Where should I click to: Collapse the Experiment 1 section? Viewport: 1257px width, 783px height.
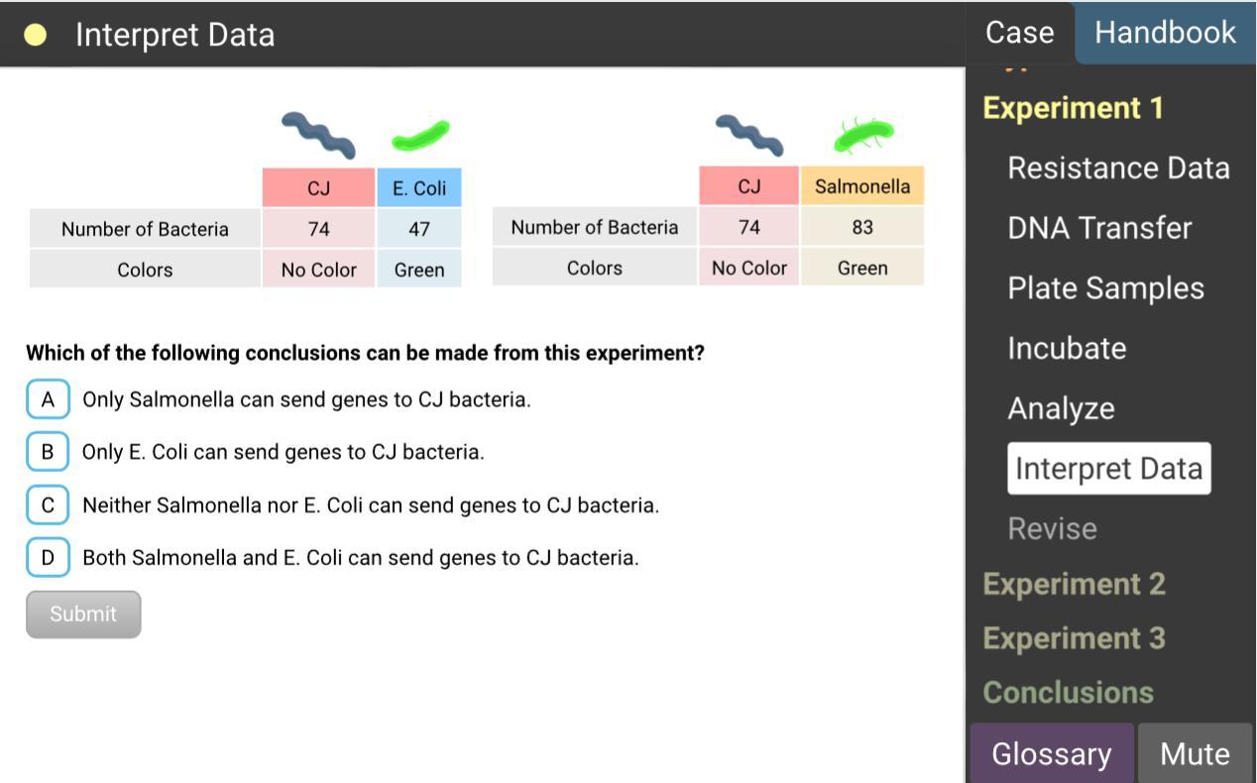(x=1073, y=108)
